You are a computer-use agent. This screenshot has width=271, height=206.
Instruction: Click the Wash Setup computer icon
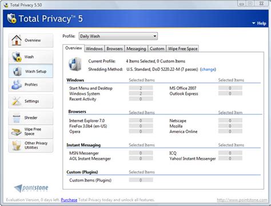(17, 72)
